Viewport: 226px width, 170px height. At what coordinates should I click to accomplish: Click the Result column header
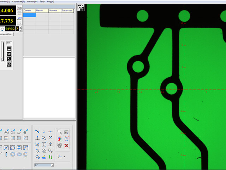42,11
